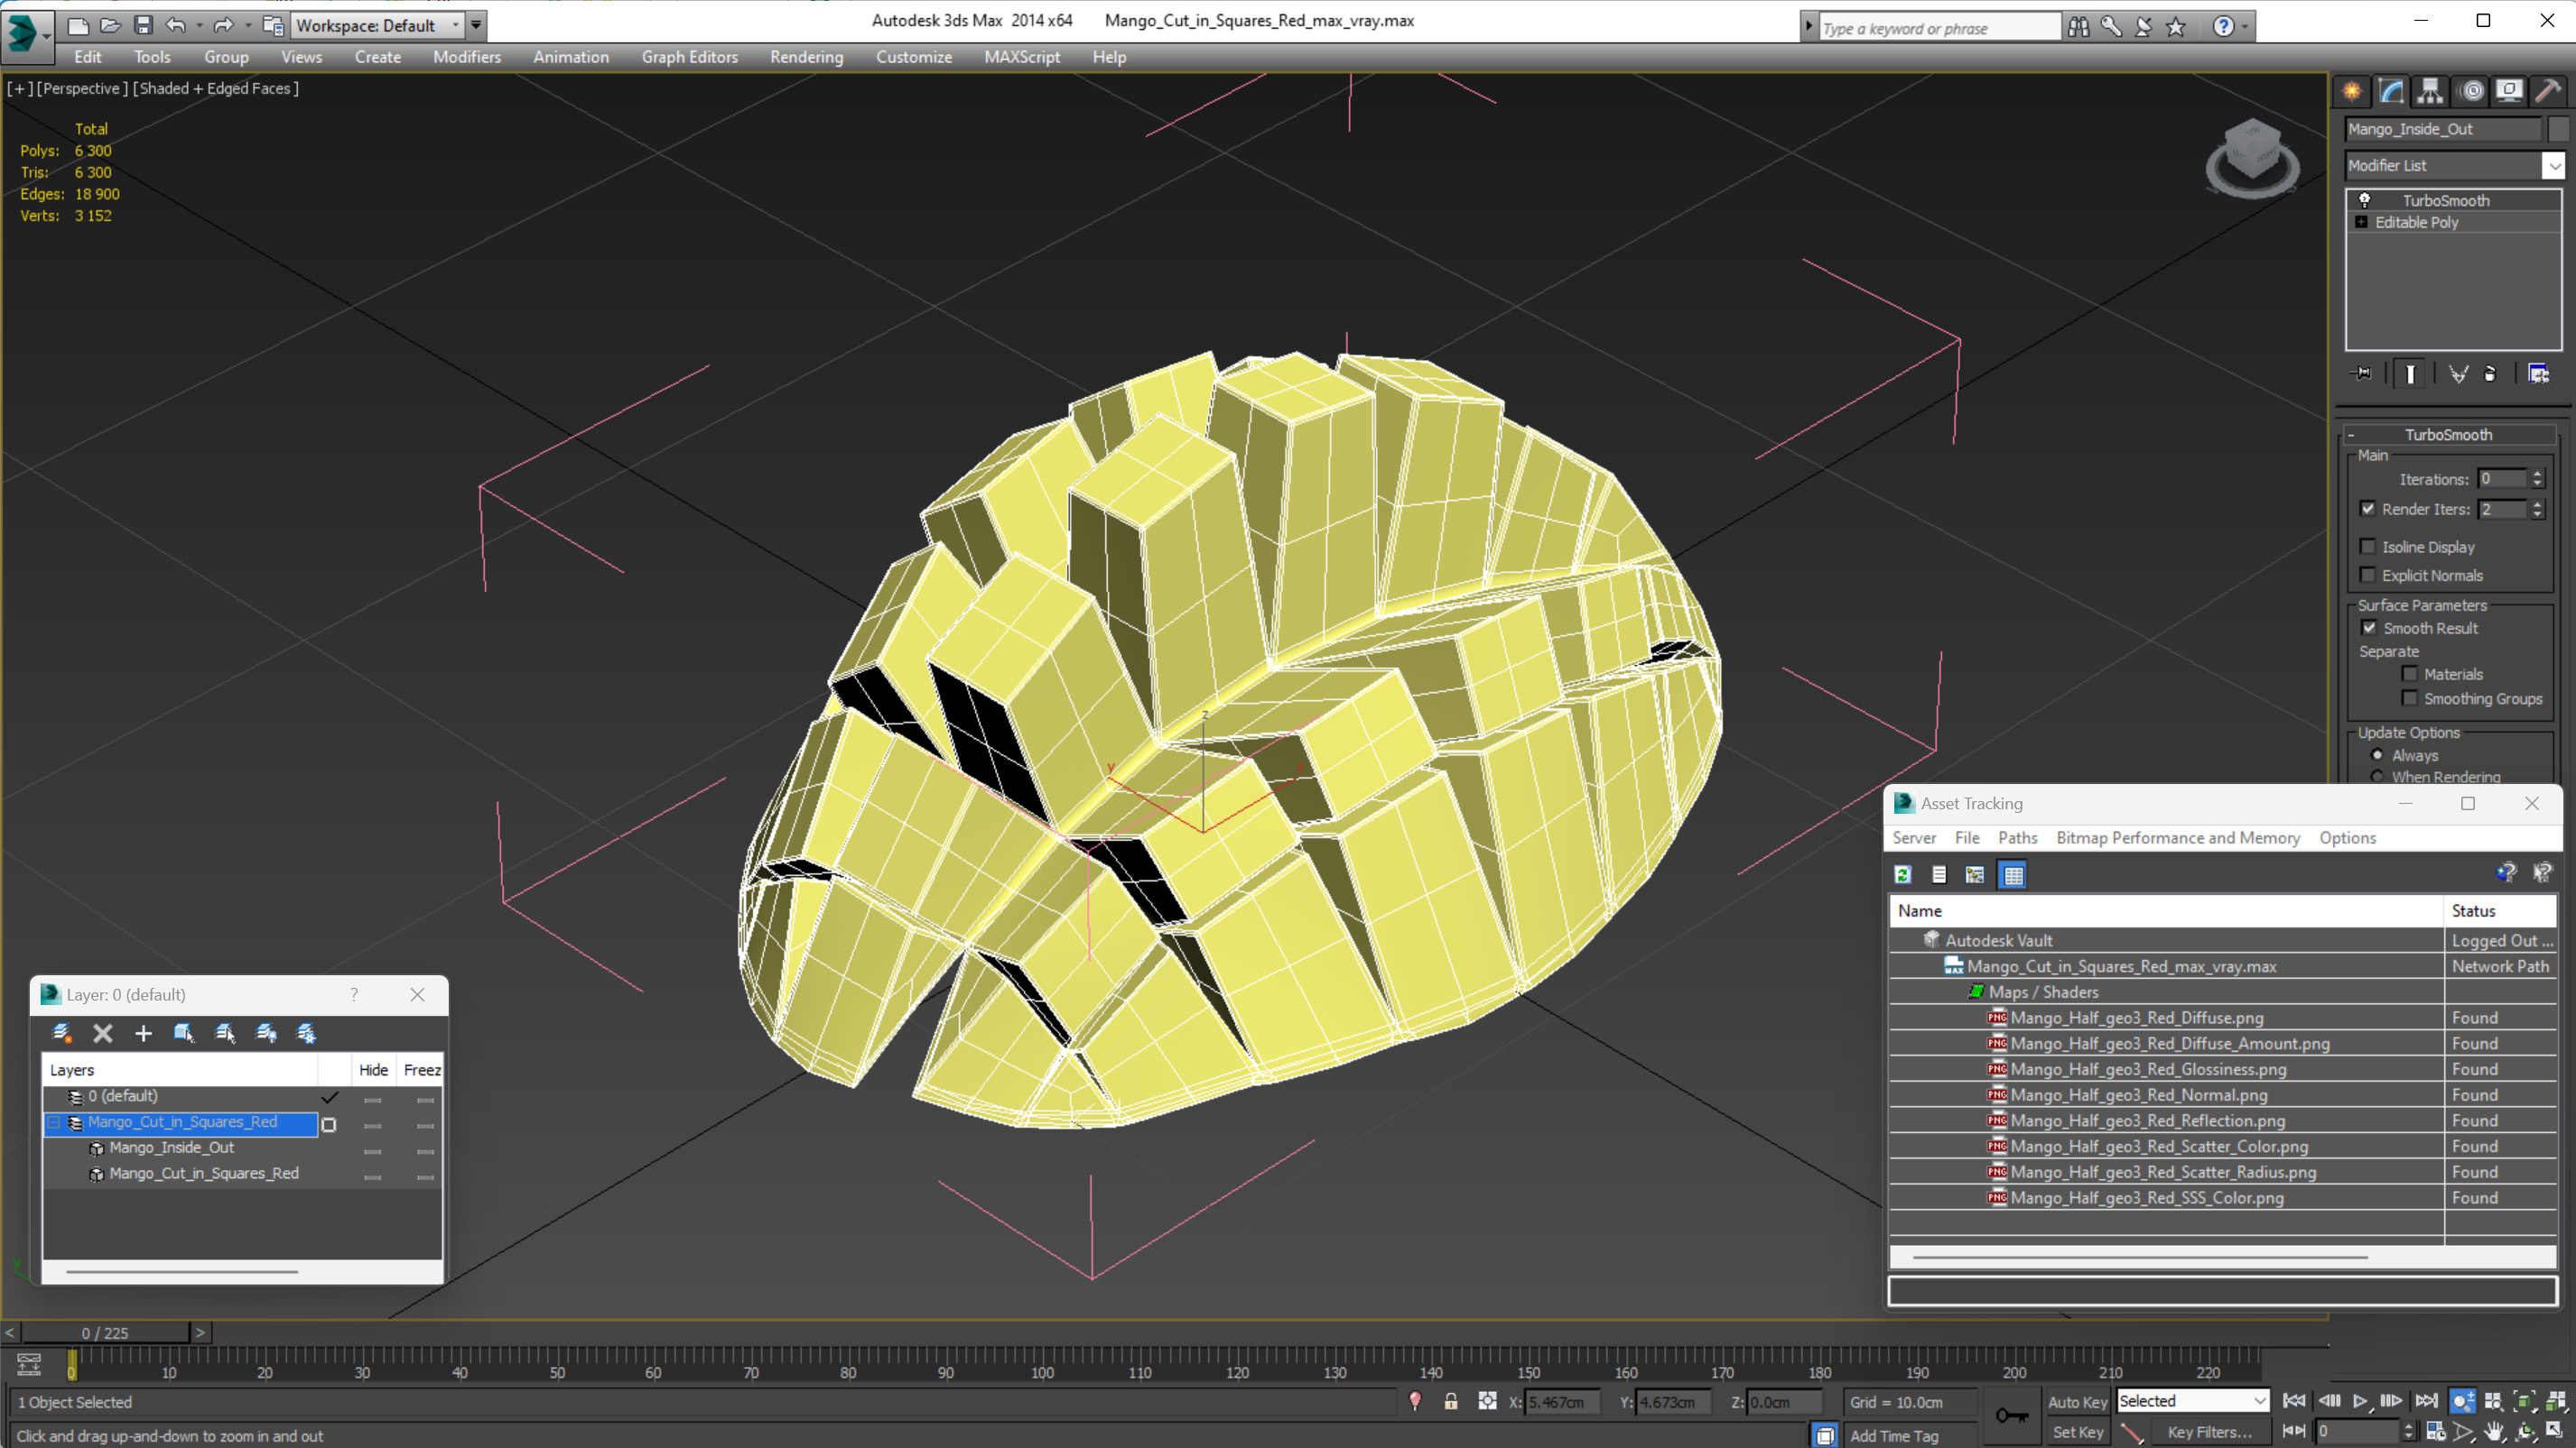Screen dimensions: 2576x1448
Task: Click Go to End playback button
Action: [x=2426, y=1401]
